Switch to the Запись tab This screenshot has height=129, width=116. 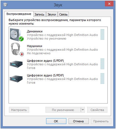39,14
